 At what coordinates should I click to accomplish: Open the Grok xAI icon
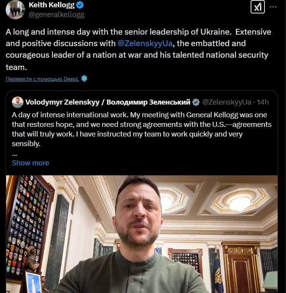(x=258, y=7)
